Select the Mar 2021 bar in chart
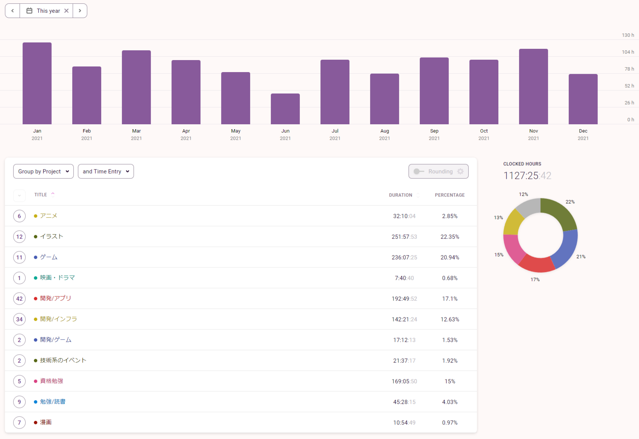The width and height of the screenshot is (639, 439). 136,87
